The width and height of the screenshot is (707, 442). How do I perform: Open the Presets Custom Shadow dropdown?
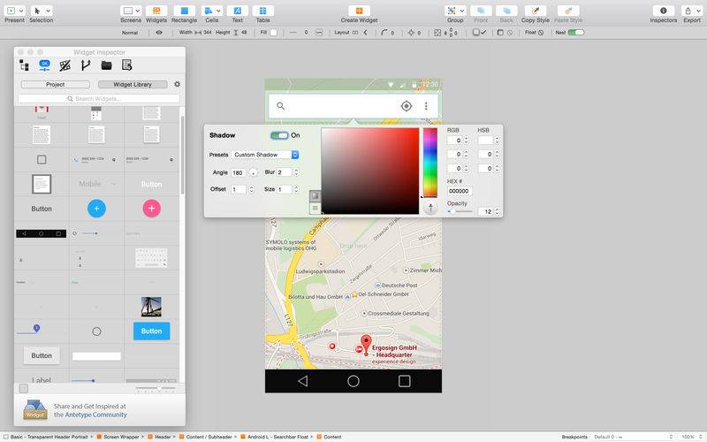[x=266, y=155]
